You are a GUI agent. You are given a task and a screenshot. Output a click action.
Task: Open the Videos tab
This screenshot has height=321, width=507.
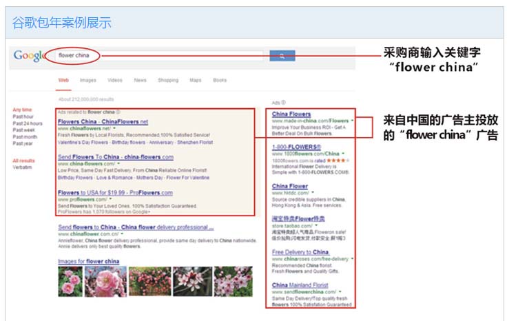(115, 80)
